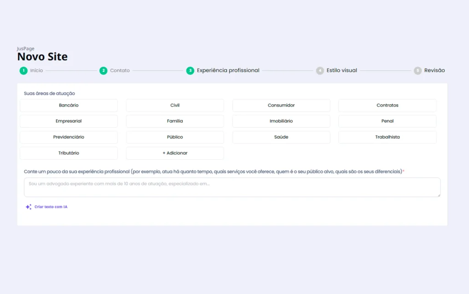Click the sparkle AI icon
This screenshot has height=294, width=469.
point(28,207)
